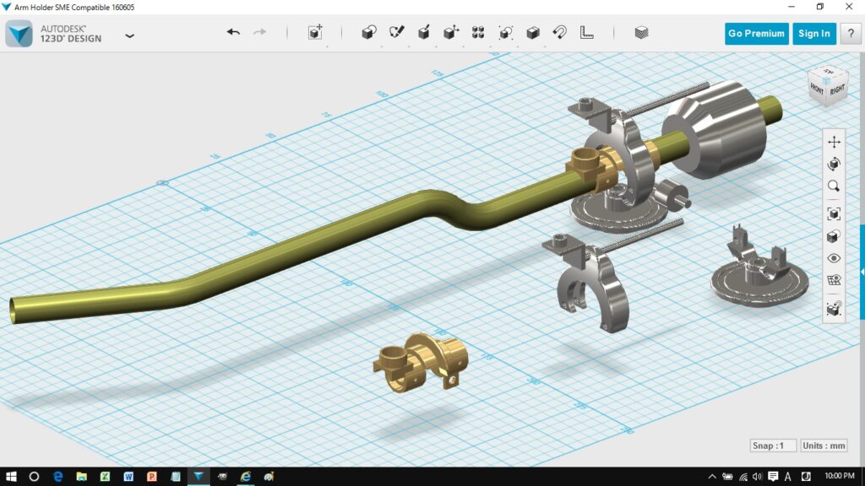The height and width of the screenshot is (486, 865).
Task: Open the 123D Design application menu dropdown
Action: tap(129, 35)
